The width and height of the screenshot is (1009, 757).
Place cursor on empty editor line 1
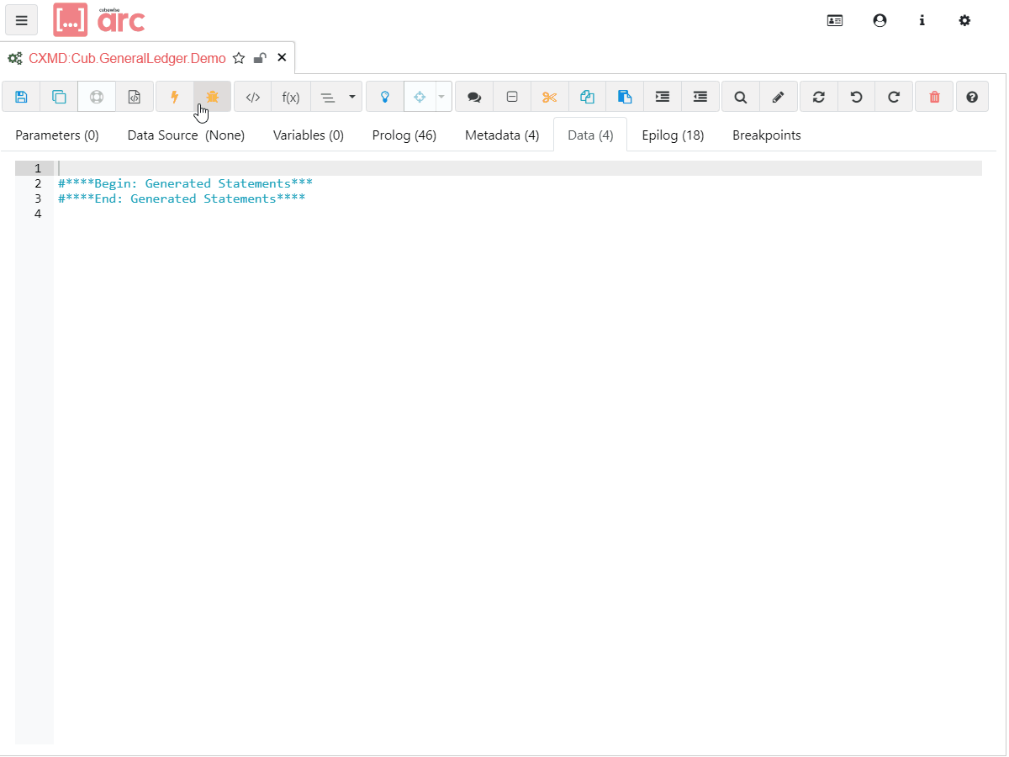(x=518, y=168)
